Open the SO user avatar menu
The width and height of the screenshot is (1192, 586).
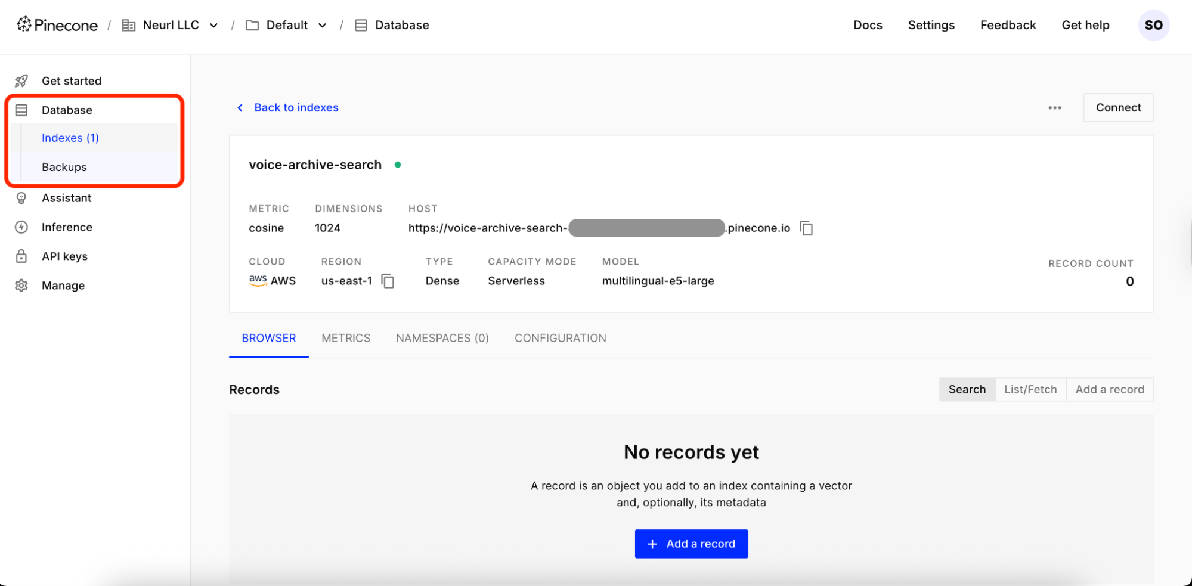(1154, 25)
